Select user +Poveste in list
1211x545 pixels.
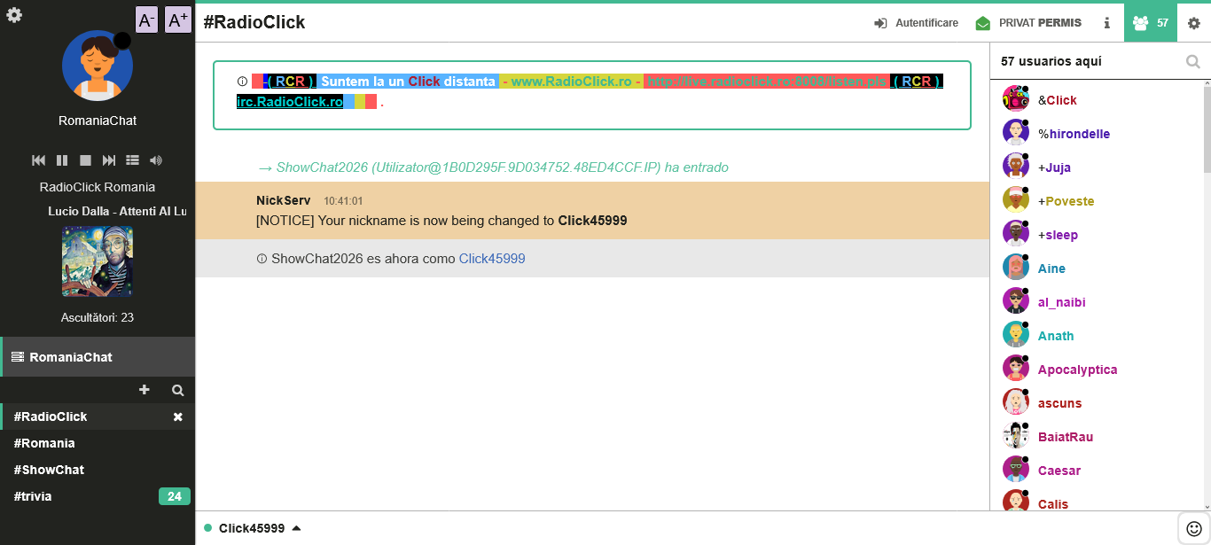1066,201
